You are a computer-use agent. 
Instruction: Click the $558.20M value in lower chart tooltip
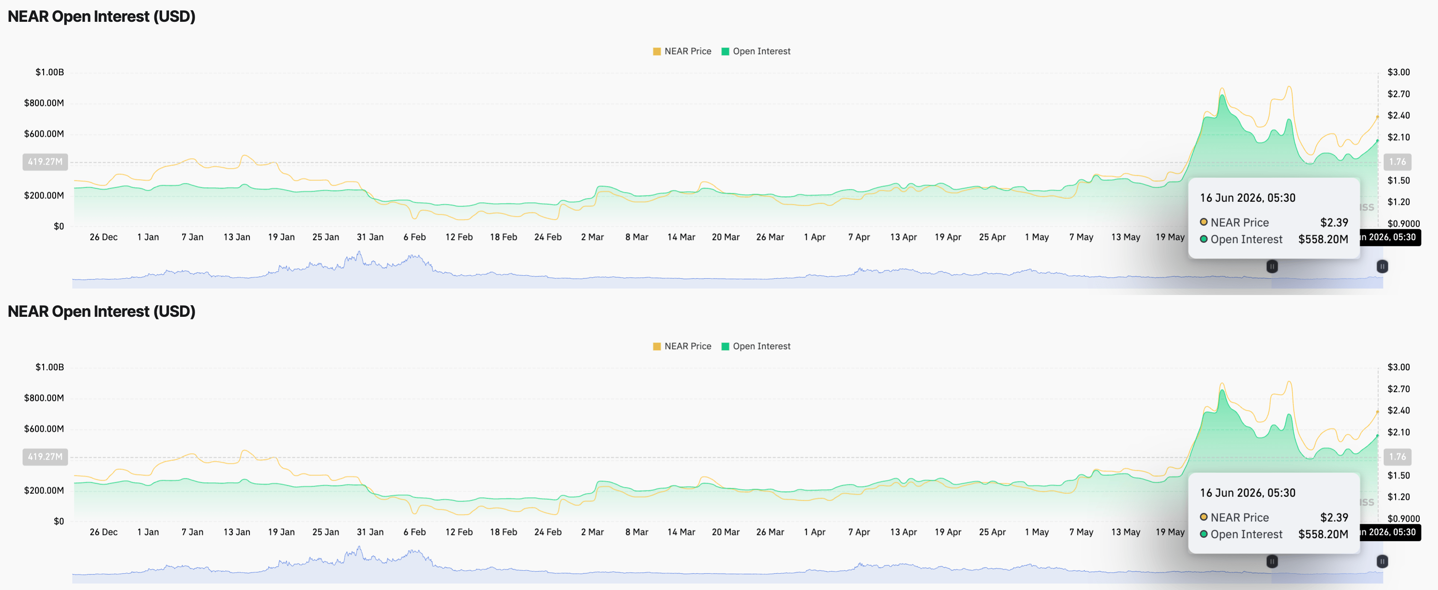coord(1323,534)
